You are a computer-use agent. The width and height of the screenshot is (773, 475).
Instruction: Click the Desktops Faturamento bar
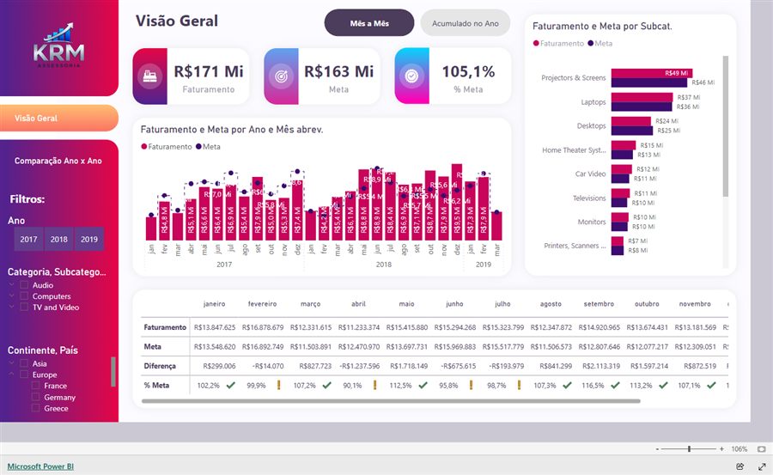click(631, 121)
